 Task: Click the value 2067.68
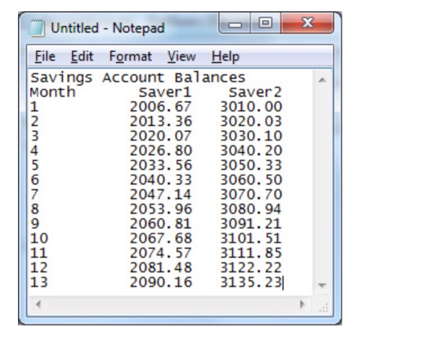point(161,239)
